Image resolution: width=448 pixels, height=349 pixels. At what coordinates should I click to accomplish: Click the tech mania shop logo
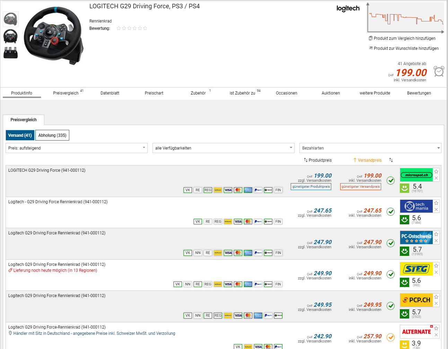point(416,206)
